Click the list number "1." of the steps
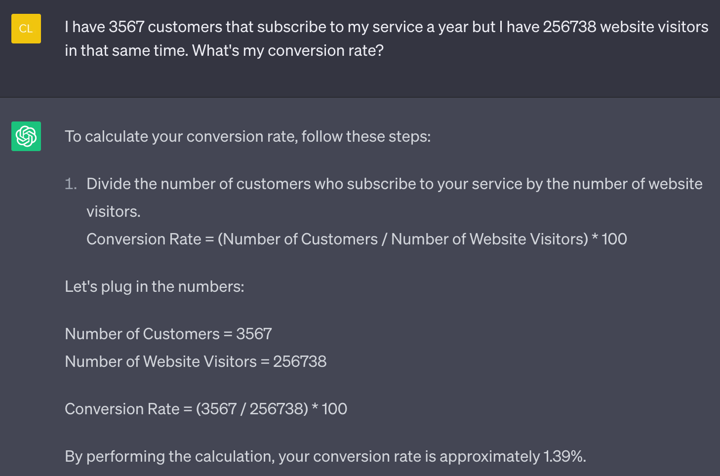 point(71,184)
